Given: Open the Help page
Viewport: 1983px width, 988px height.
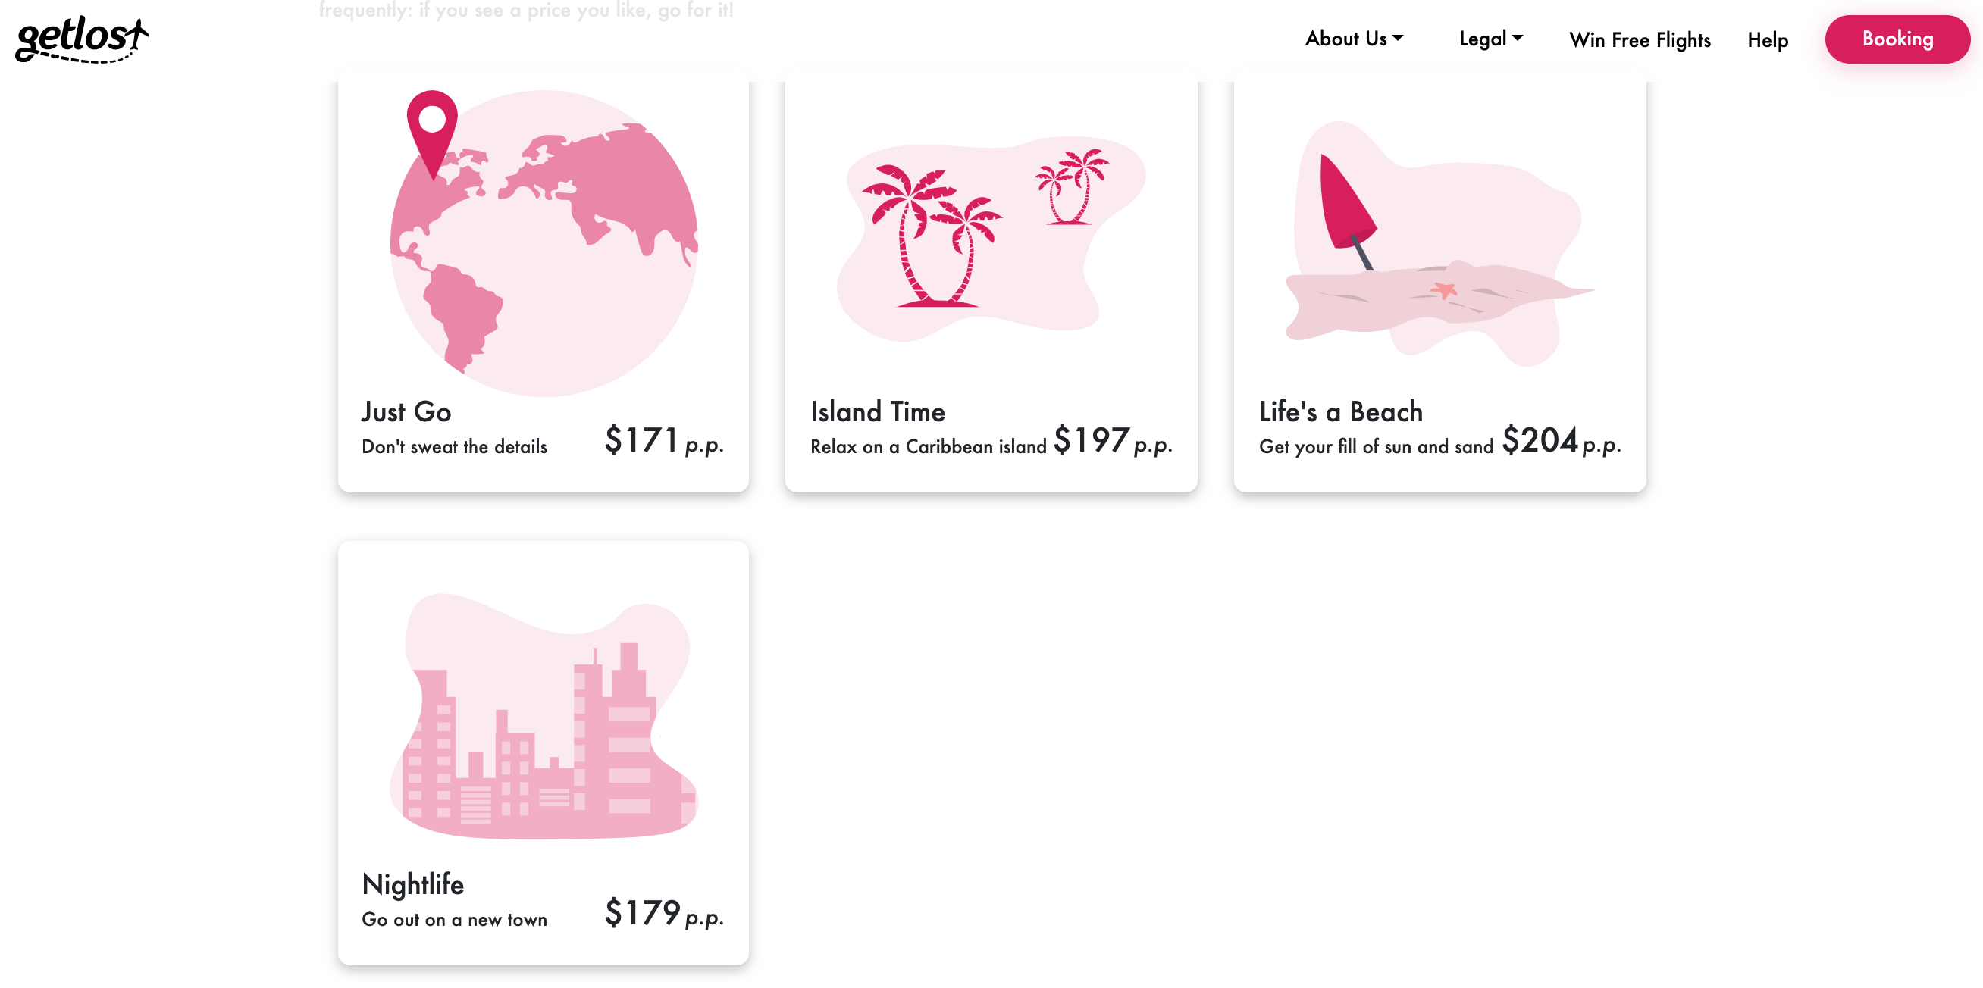Looking at the screenshot, I should coord(1768,40).
